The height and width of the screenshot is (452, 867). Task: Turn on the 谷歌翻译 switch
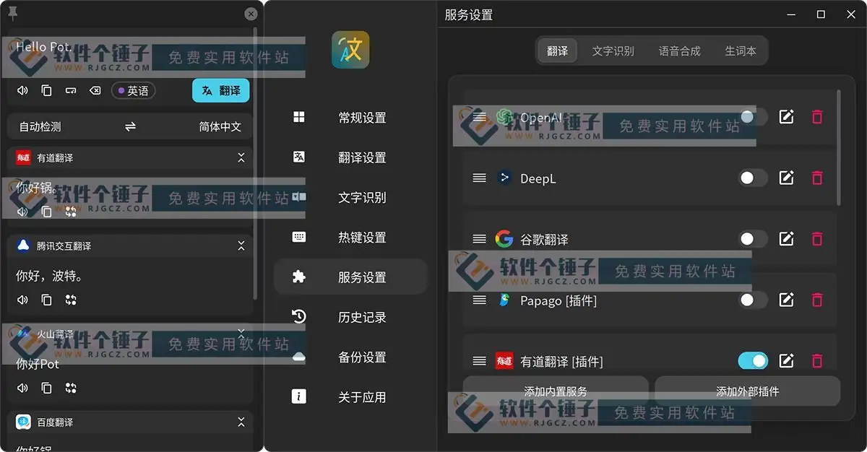[752, 239]
